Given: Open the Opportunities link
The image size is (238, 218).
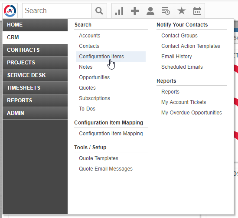Looking at the screenshot, I should coord(94,77).
